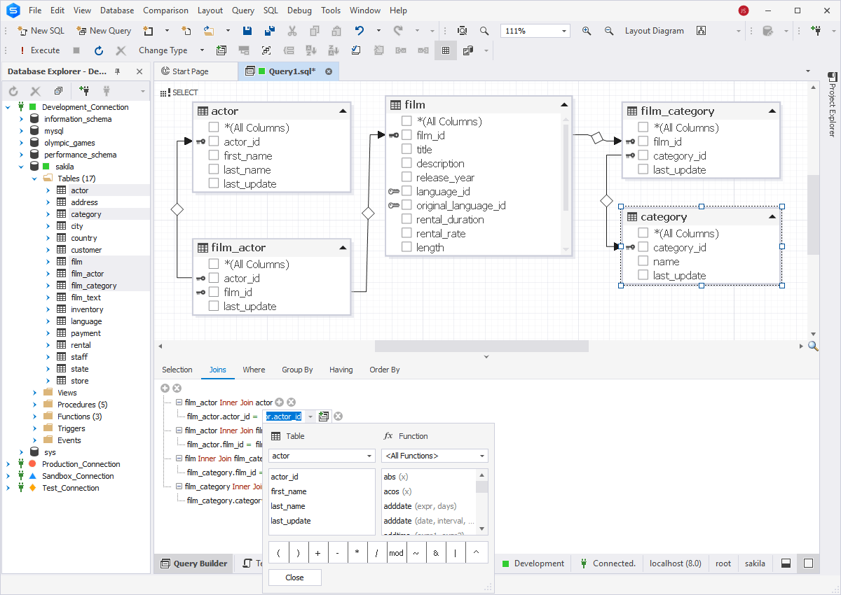Check *(All Columns) in actor table
This screenshot has width=841, height=595.
(214, 127)
